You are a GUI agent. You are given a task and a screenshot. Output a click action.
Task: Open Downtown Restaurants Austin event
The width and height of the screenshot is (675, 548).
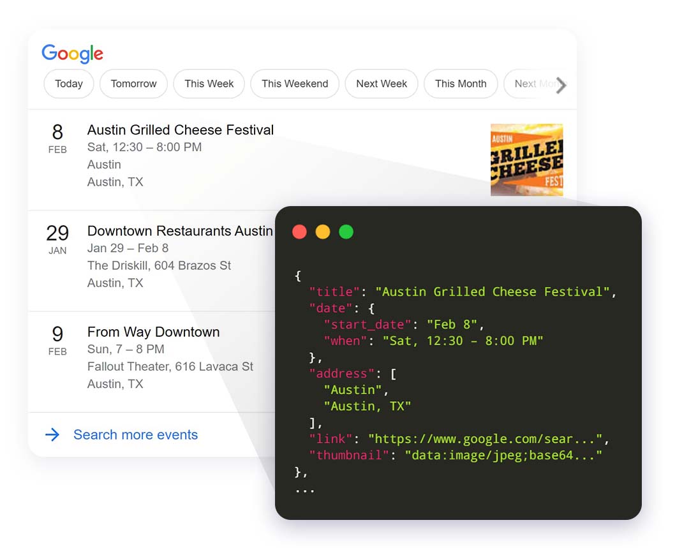[180, 231]
